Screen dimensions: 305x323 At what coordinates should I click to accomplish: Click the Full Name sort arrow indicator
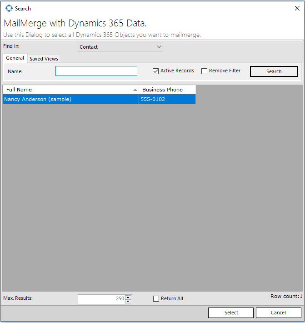click(x=135, y=90)
